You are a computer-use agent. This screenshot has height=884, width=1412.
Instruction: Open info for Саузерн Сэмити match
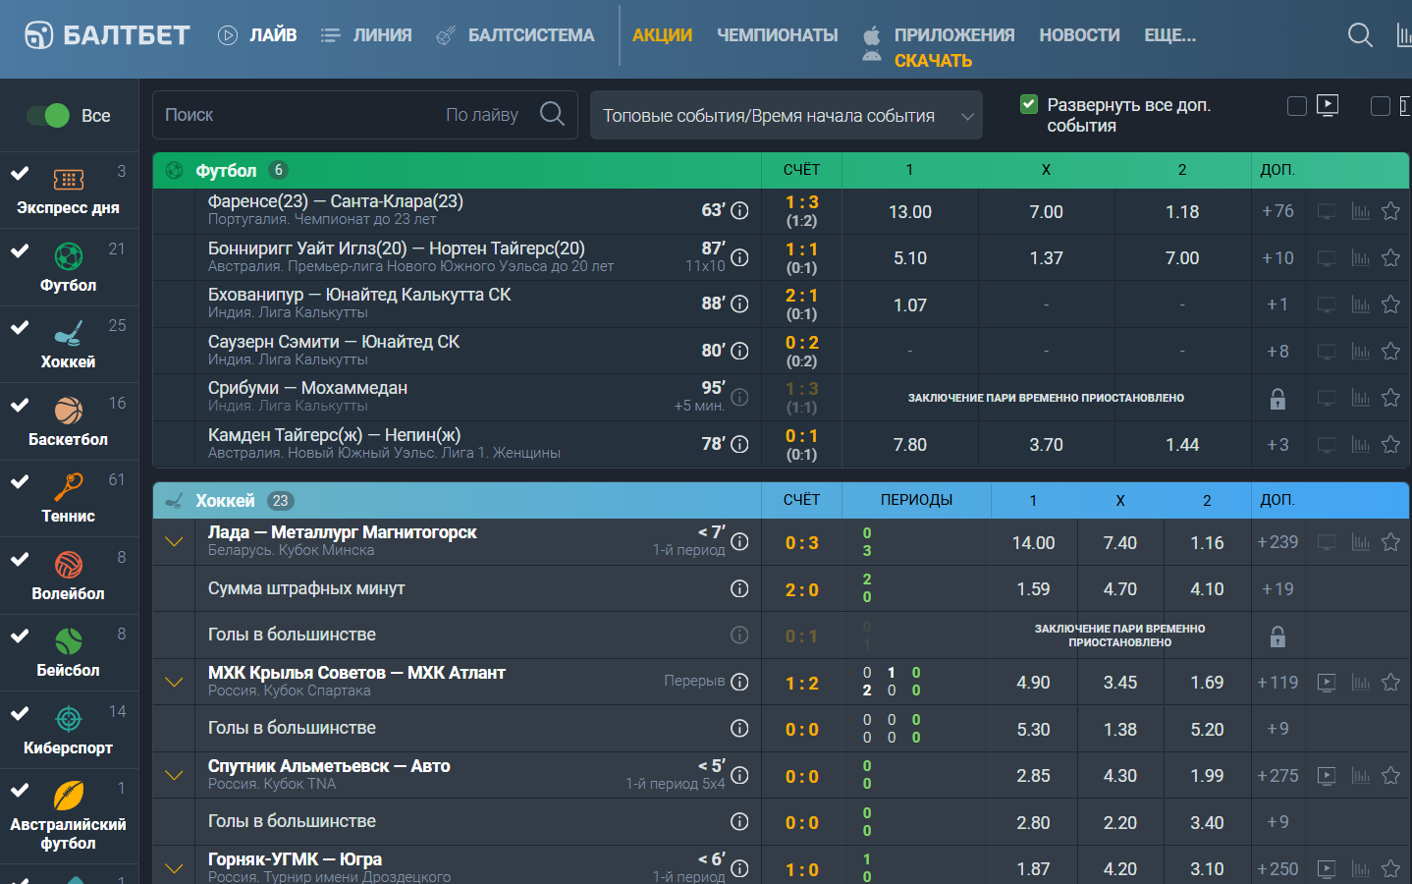coord(739,351)
